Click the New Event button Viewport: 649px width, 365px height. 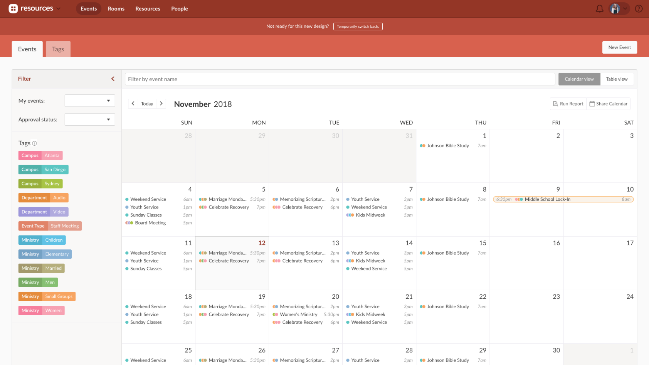pos(619,47)
